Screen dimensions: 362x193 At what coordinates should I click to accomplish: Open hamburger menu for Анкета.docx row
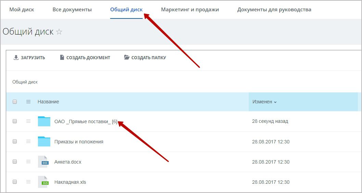28,162
